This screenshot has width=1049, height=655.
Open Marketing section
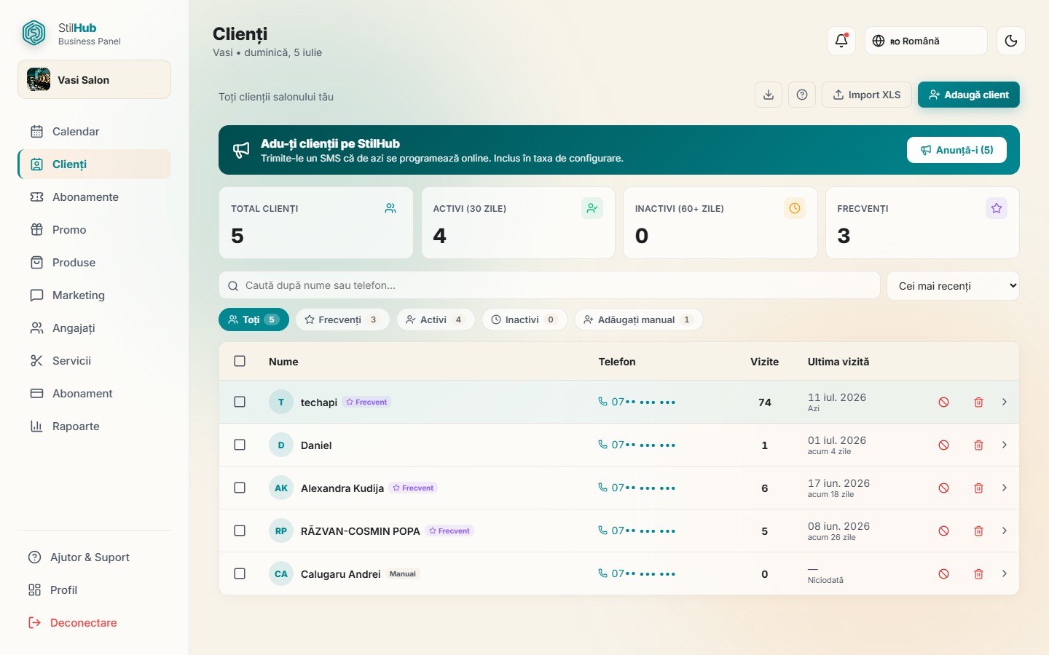(x=95, y=295)
